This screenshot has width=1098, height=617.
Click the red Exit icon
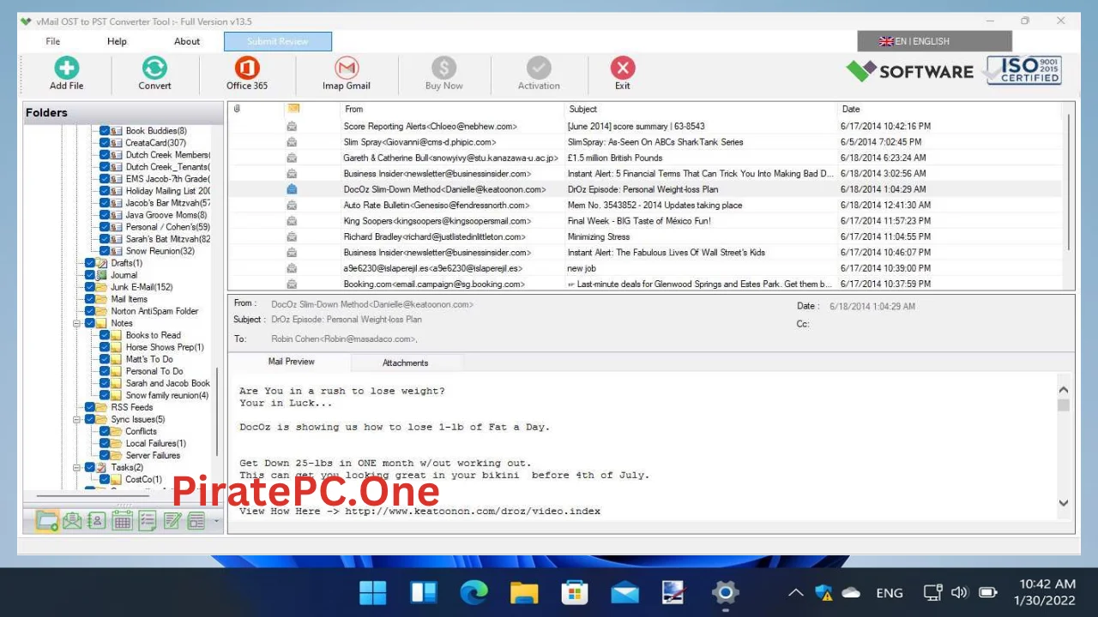click(623, 69)
